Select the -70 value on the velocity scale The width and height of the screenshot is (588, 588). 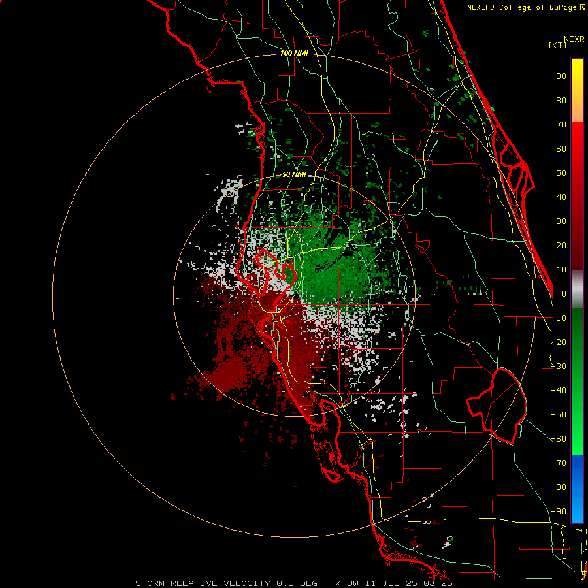click(x=559, y=463)
